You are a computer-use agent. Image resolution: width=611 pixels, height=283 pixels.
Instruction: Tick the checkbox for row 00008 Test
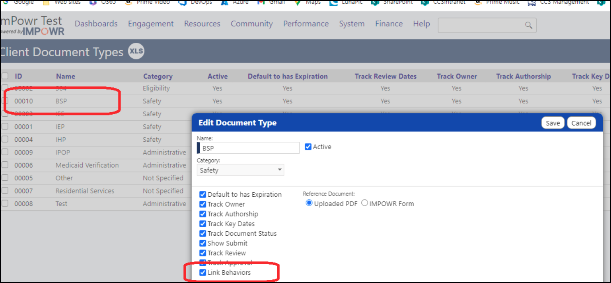(5, 203)
